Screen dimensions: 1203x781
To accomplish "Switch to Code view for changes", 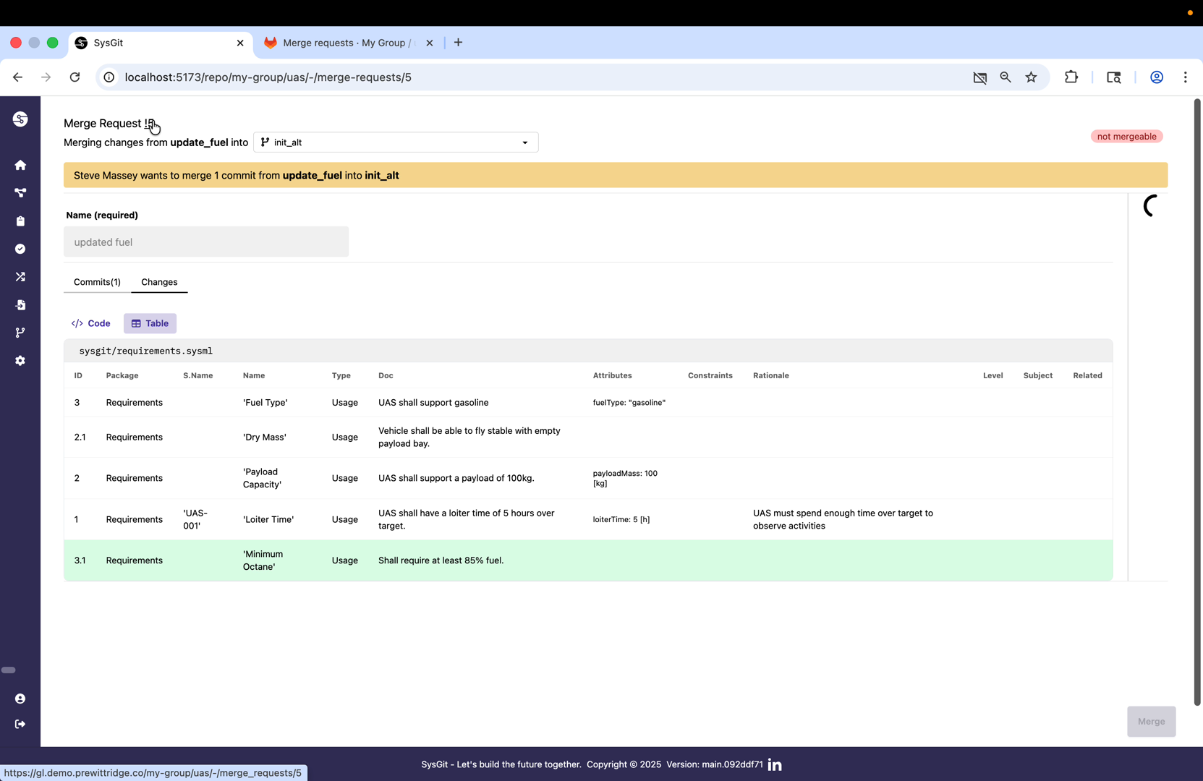I will [90, 323].
